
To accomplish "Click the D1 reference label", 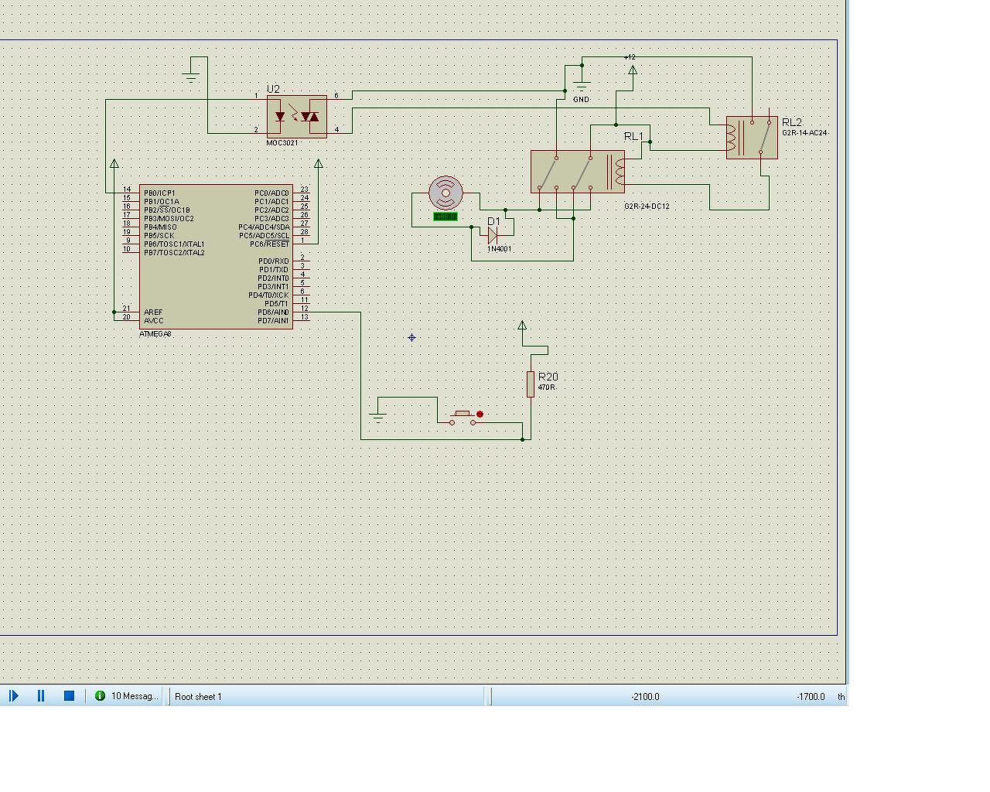I will pyautogui.click(x=494, y=222).
